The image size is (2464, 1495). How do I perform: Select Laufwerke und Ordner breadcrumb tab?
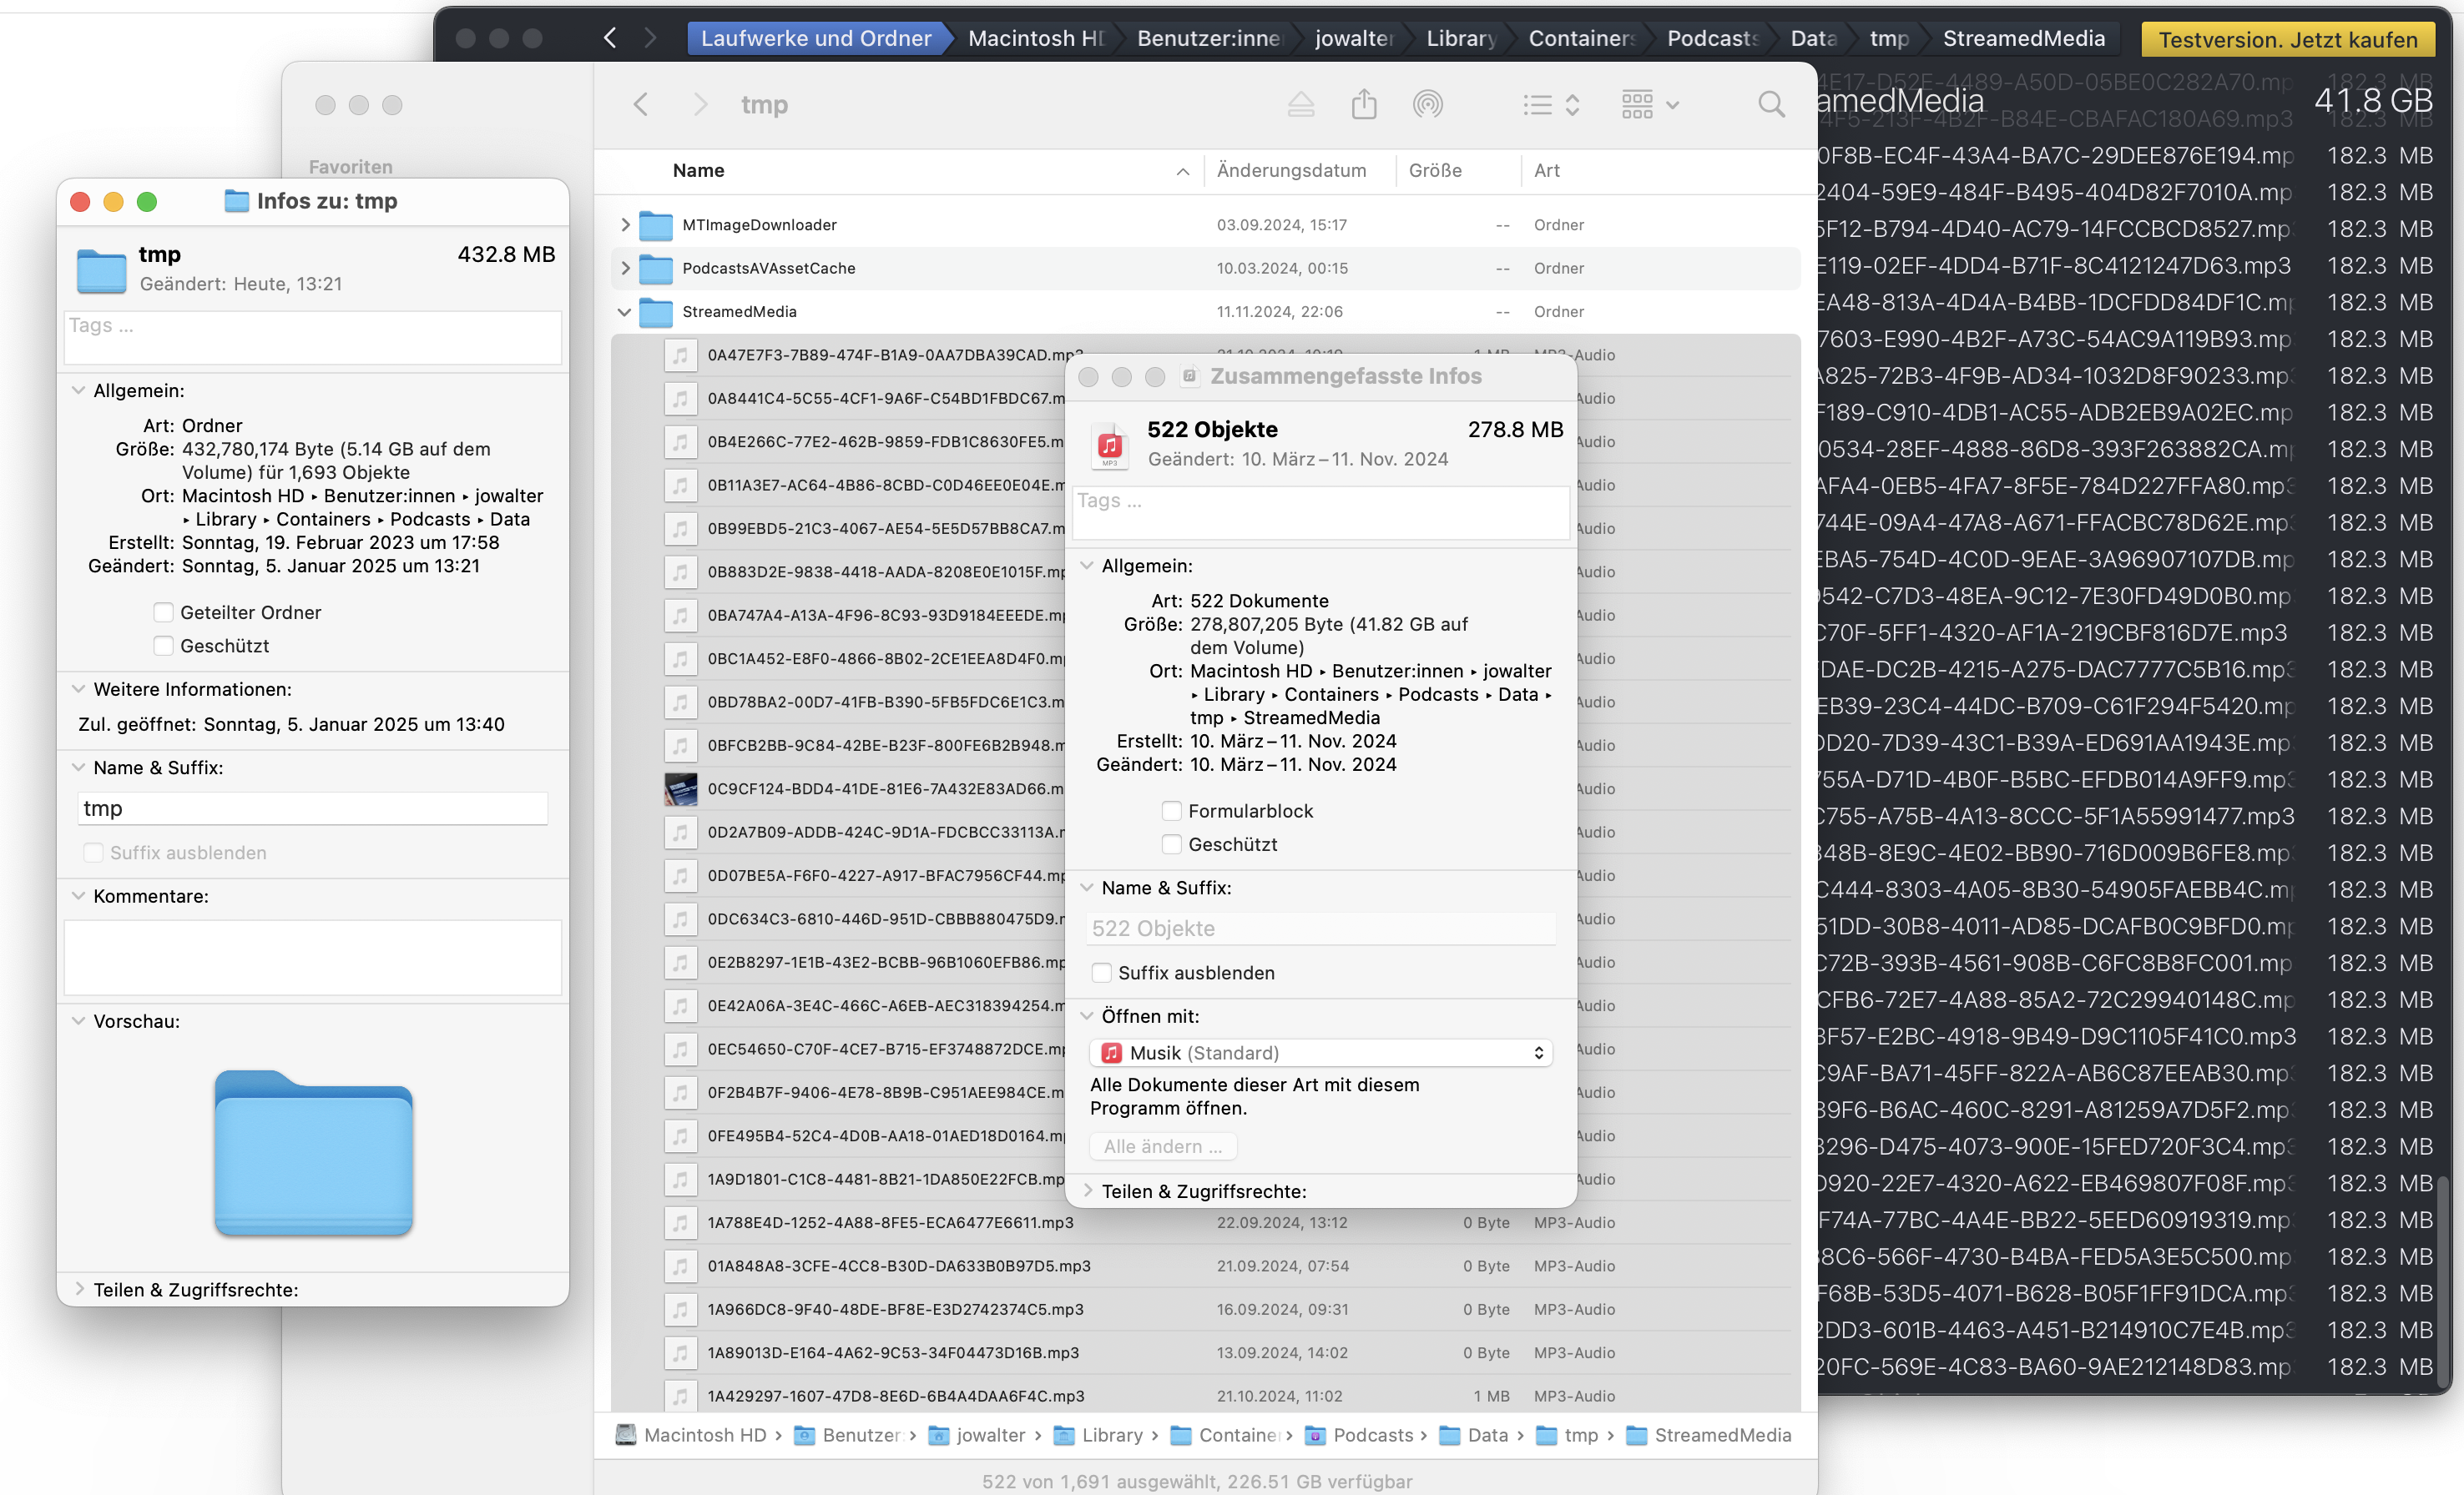[815, 38]
